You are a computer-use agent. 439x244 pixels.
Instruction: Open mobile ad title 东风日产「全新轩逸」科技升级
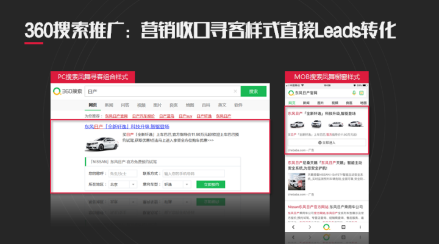pyautogui.click(x=322, y=113)
